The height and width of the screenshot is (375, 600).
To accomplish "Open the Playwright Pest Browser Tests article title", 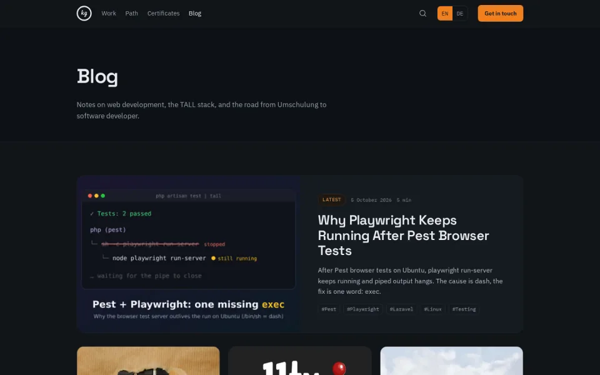I will 403,236.
